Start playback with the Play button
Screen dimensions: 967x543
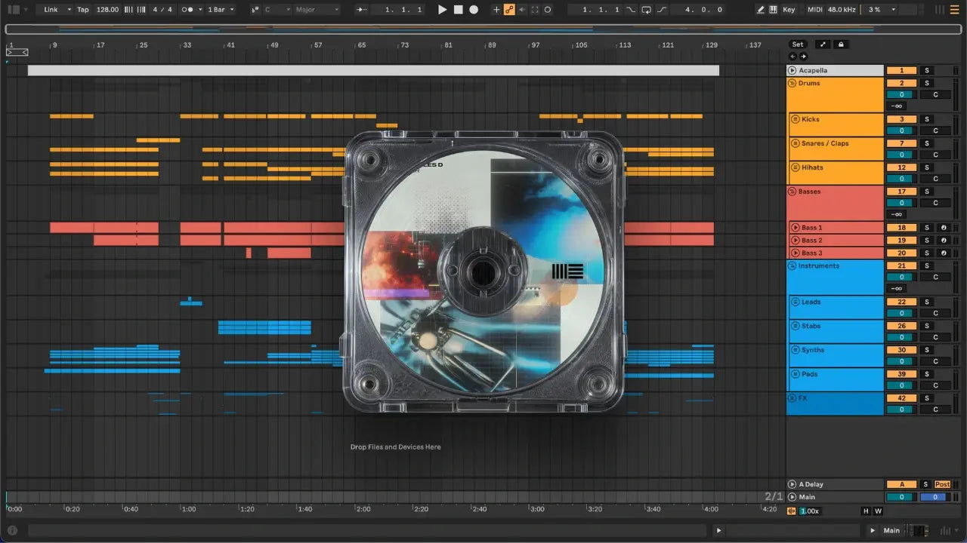point(443,10)
